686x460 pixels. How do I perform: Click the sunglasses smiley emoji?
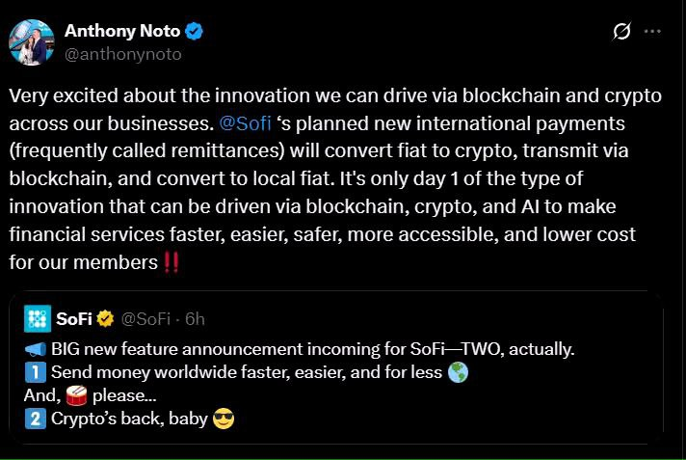tap(224, 419)
